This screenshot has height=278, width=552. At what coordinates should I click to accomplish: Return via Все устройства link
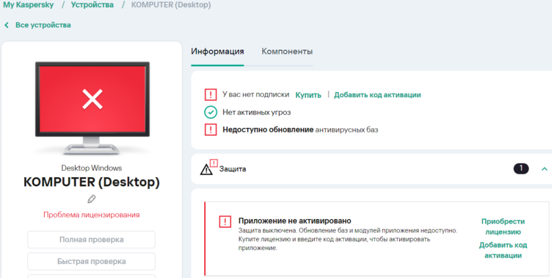point(43,25)
